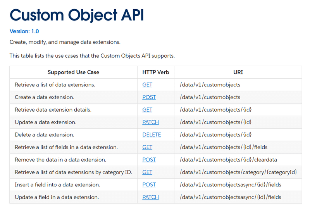Click the HTTP Verb column header
This screenshot has width=310, height=210.
point(156,72)
